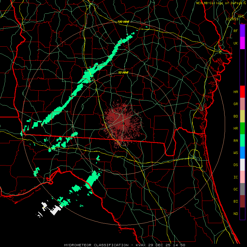Image resolution: width=247 pixels, height=247 pixels.
Task: Click the purple RF legend swatch
Action: 242,31
